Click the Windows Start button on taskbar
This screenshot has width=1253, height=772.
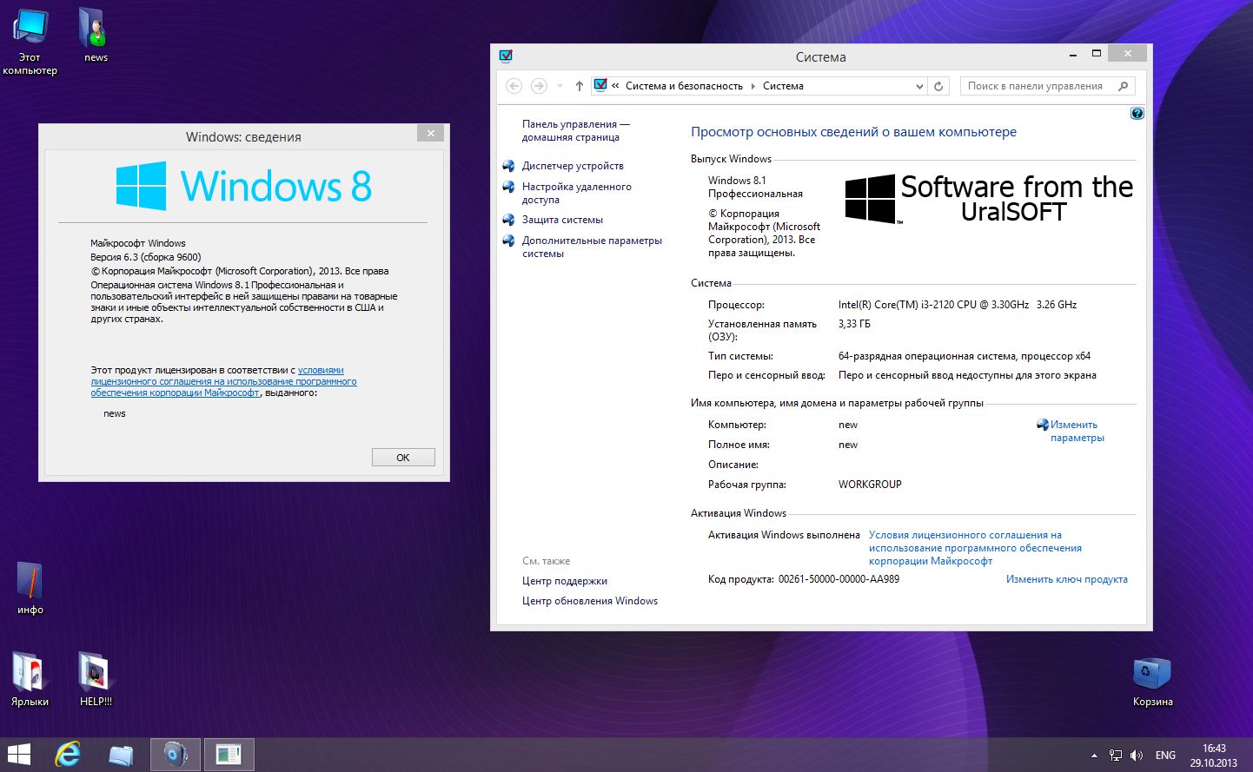(x=19, y=755)
